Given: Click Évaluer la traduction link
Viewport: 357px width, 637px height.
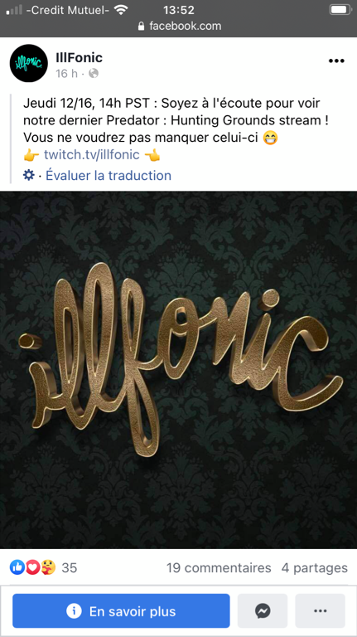Looking at the screenshot, I should 109,175.
